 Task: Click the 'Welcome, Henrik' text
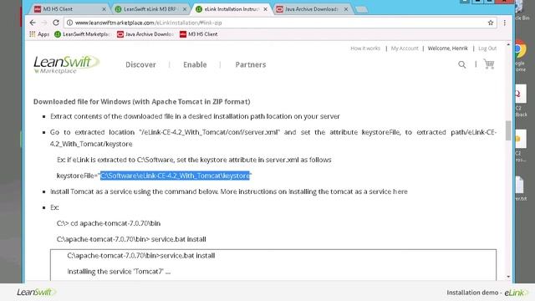pyautogui.click(x=448, y=48)
